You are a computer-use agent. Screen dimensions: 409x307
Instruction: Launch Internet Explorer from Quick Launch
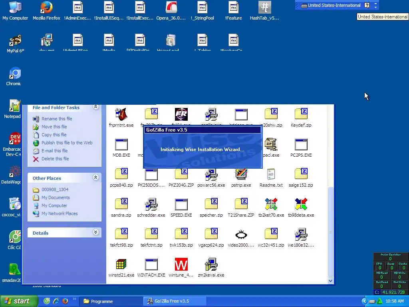[x=56, y=301]
